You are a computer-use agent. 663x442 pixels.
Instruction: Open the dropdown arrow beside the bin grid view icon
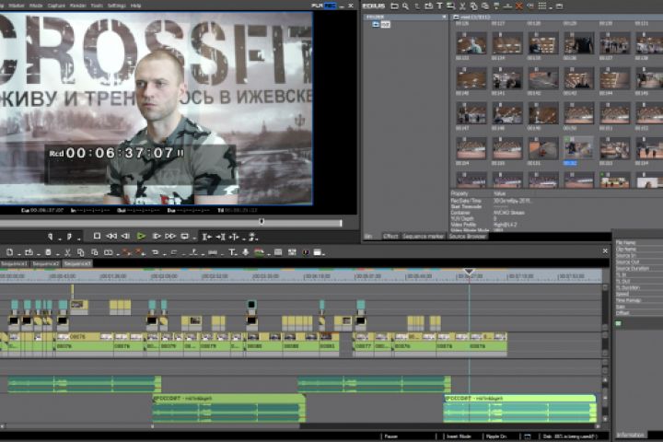click(x=551, y=7)
